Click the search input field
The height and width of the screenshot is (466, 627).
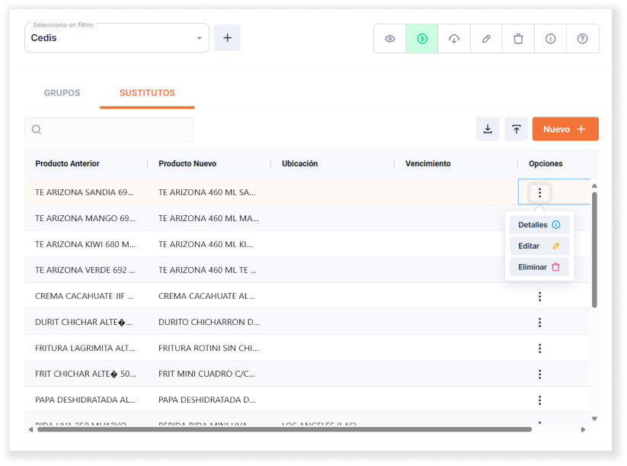[109, 130]
